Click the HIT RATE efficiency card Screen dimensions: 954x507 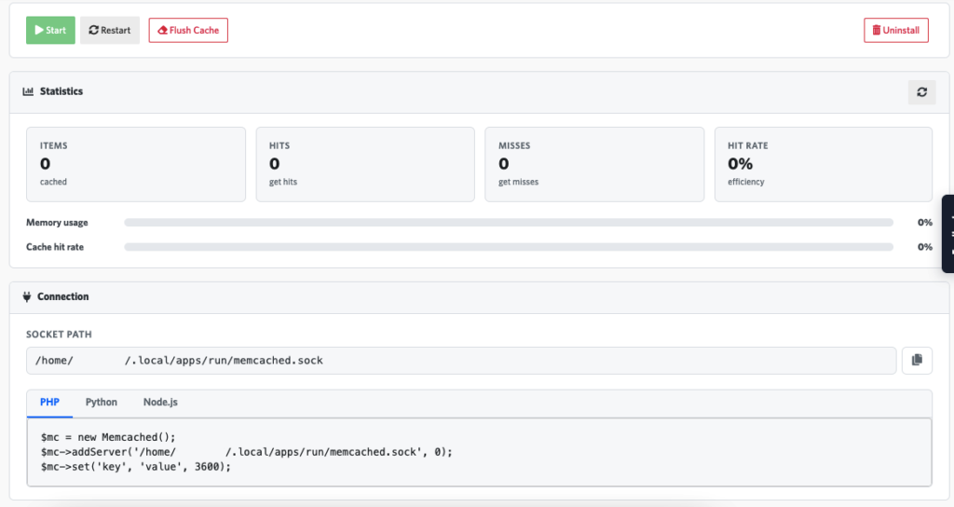click(x=824, y=164)
